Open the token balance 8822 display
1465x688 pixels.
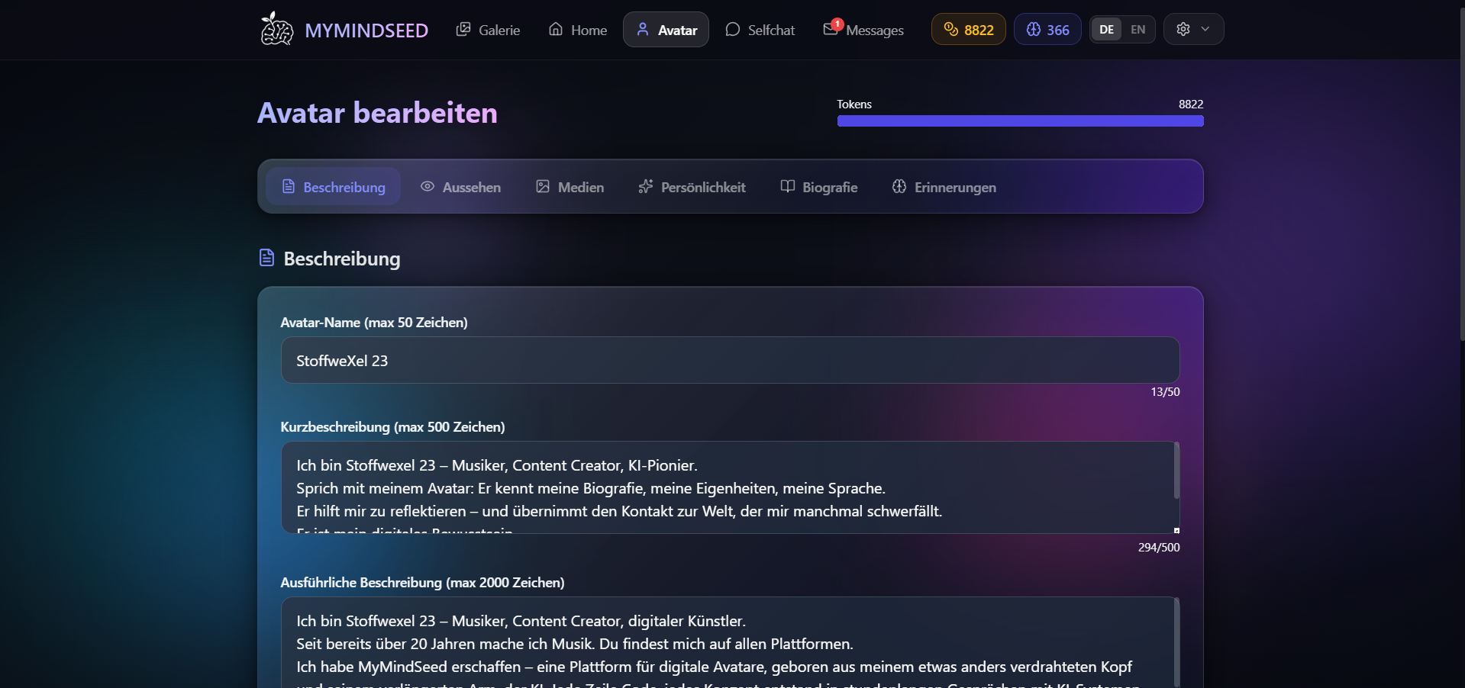click(967, 30)
